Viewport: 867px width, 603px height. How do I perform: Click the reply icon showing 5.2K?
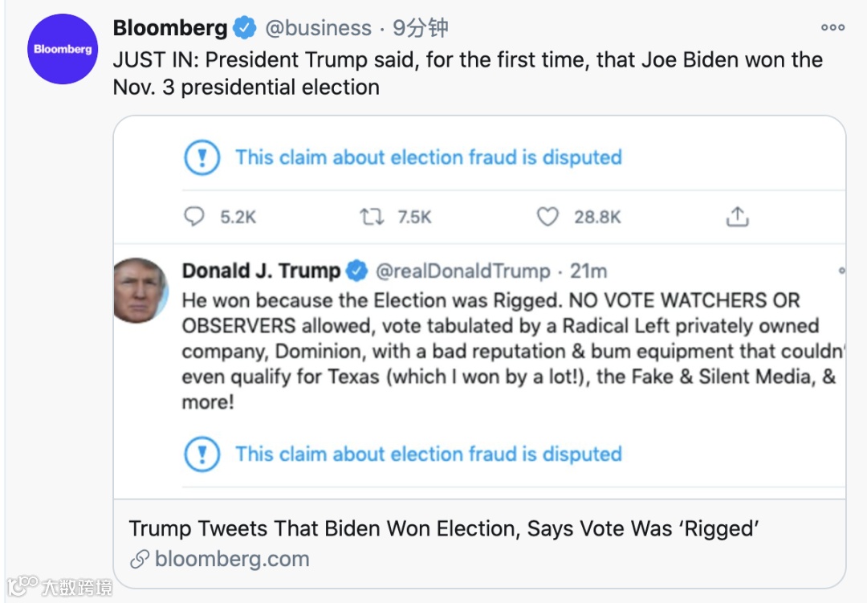[195, 217]
